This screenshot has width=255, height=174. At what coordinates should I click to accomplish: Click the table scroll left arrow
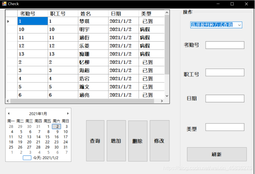(8, 101)
